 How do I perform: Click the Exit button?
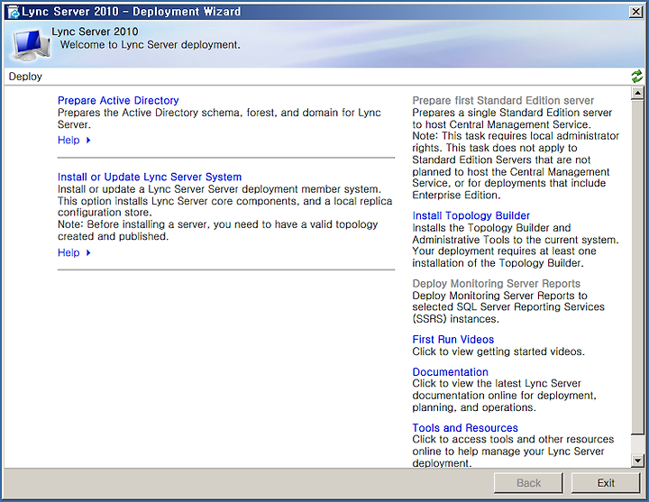tap(606, 483)
